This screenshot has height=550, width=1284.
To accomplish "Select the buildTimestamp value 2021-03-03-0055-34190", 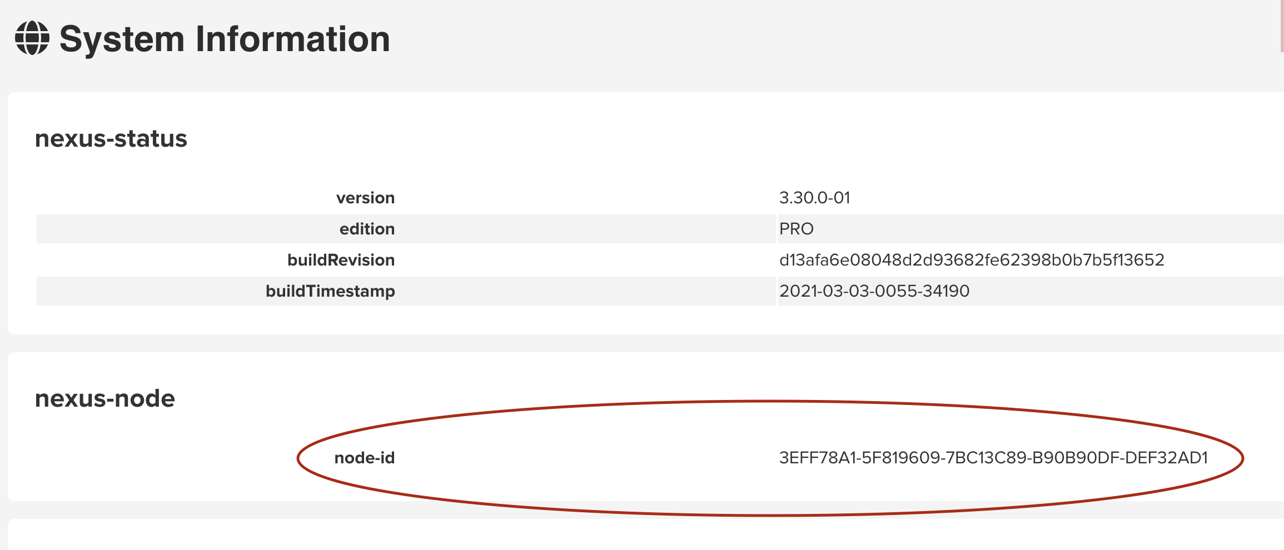I will 874,291.
